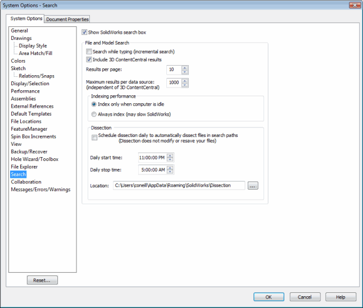Uncheck Include 3D ContentCentral results
Viewport: 363px width, 308px height.
click(89, 59)
